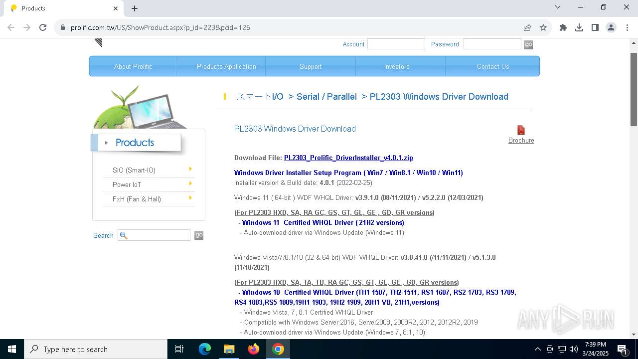Click the search go button
The height and width of the screenshot is (359, 638).
pos(199,235)
